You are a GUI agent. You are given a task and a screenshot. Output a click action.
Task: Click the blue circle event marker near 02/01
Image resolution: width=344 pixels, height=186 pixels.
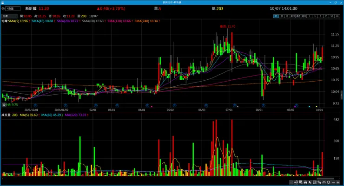96,105
